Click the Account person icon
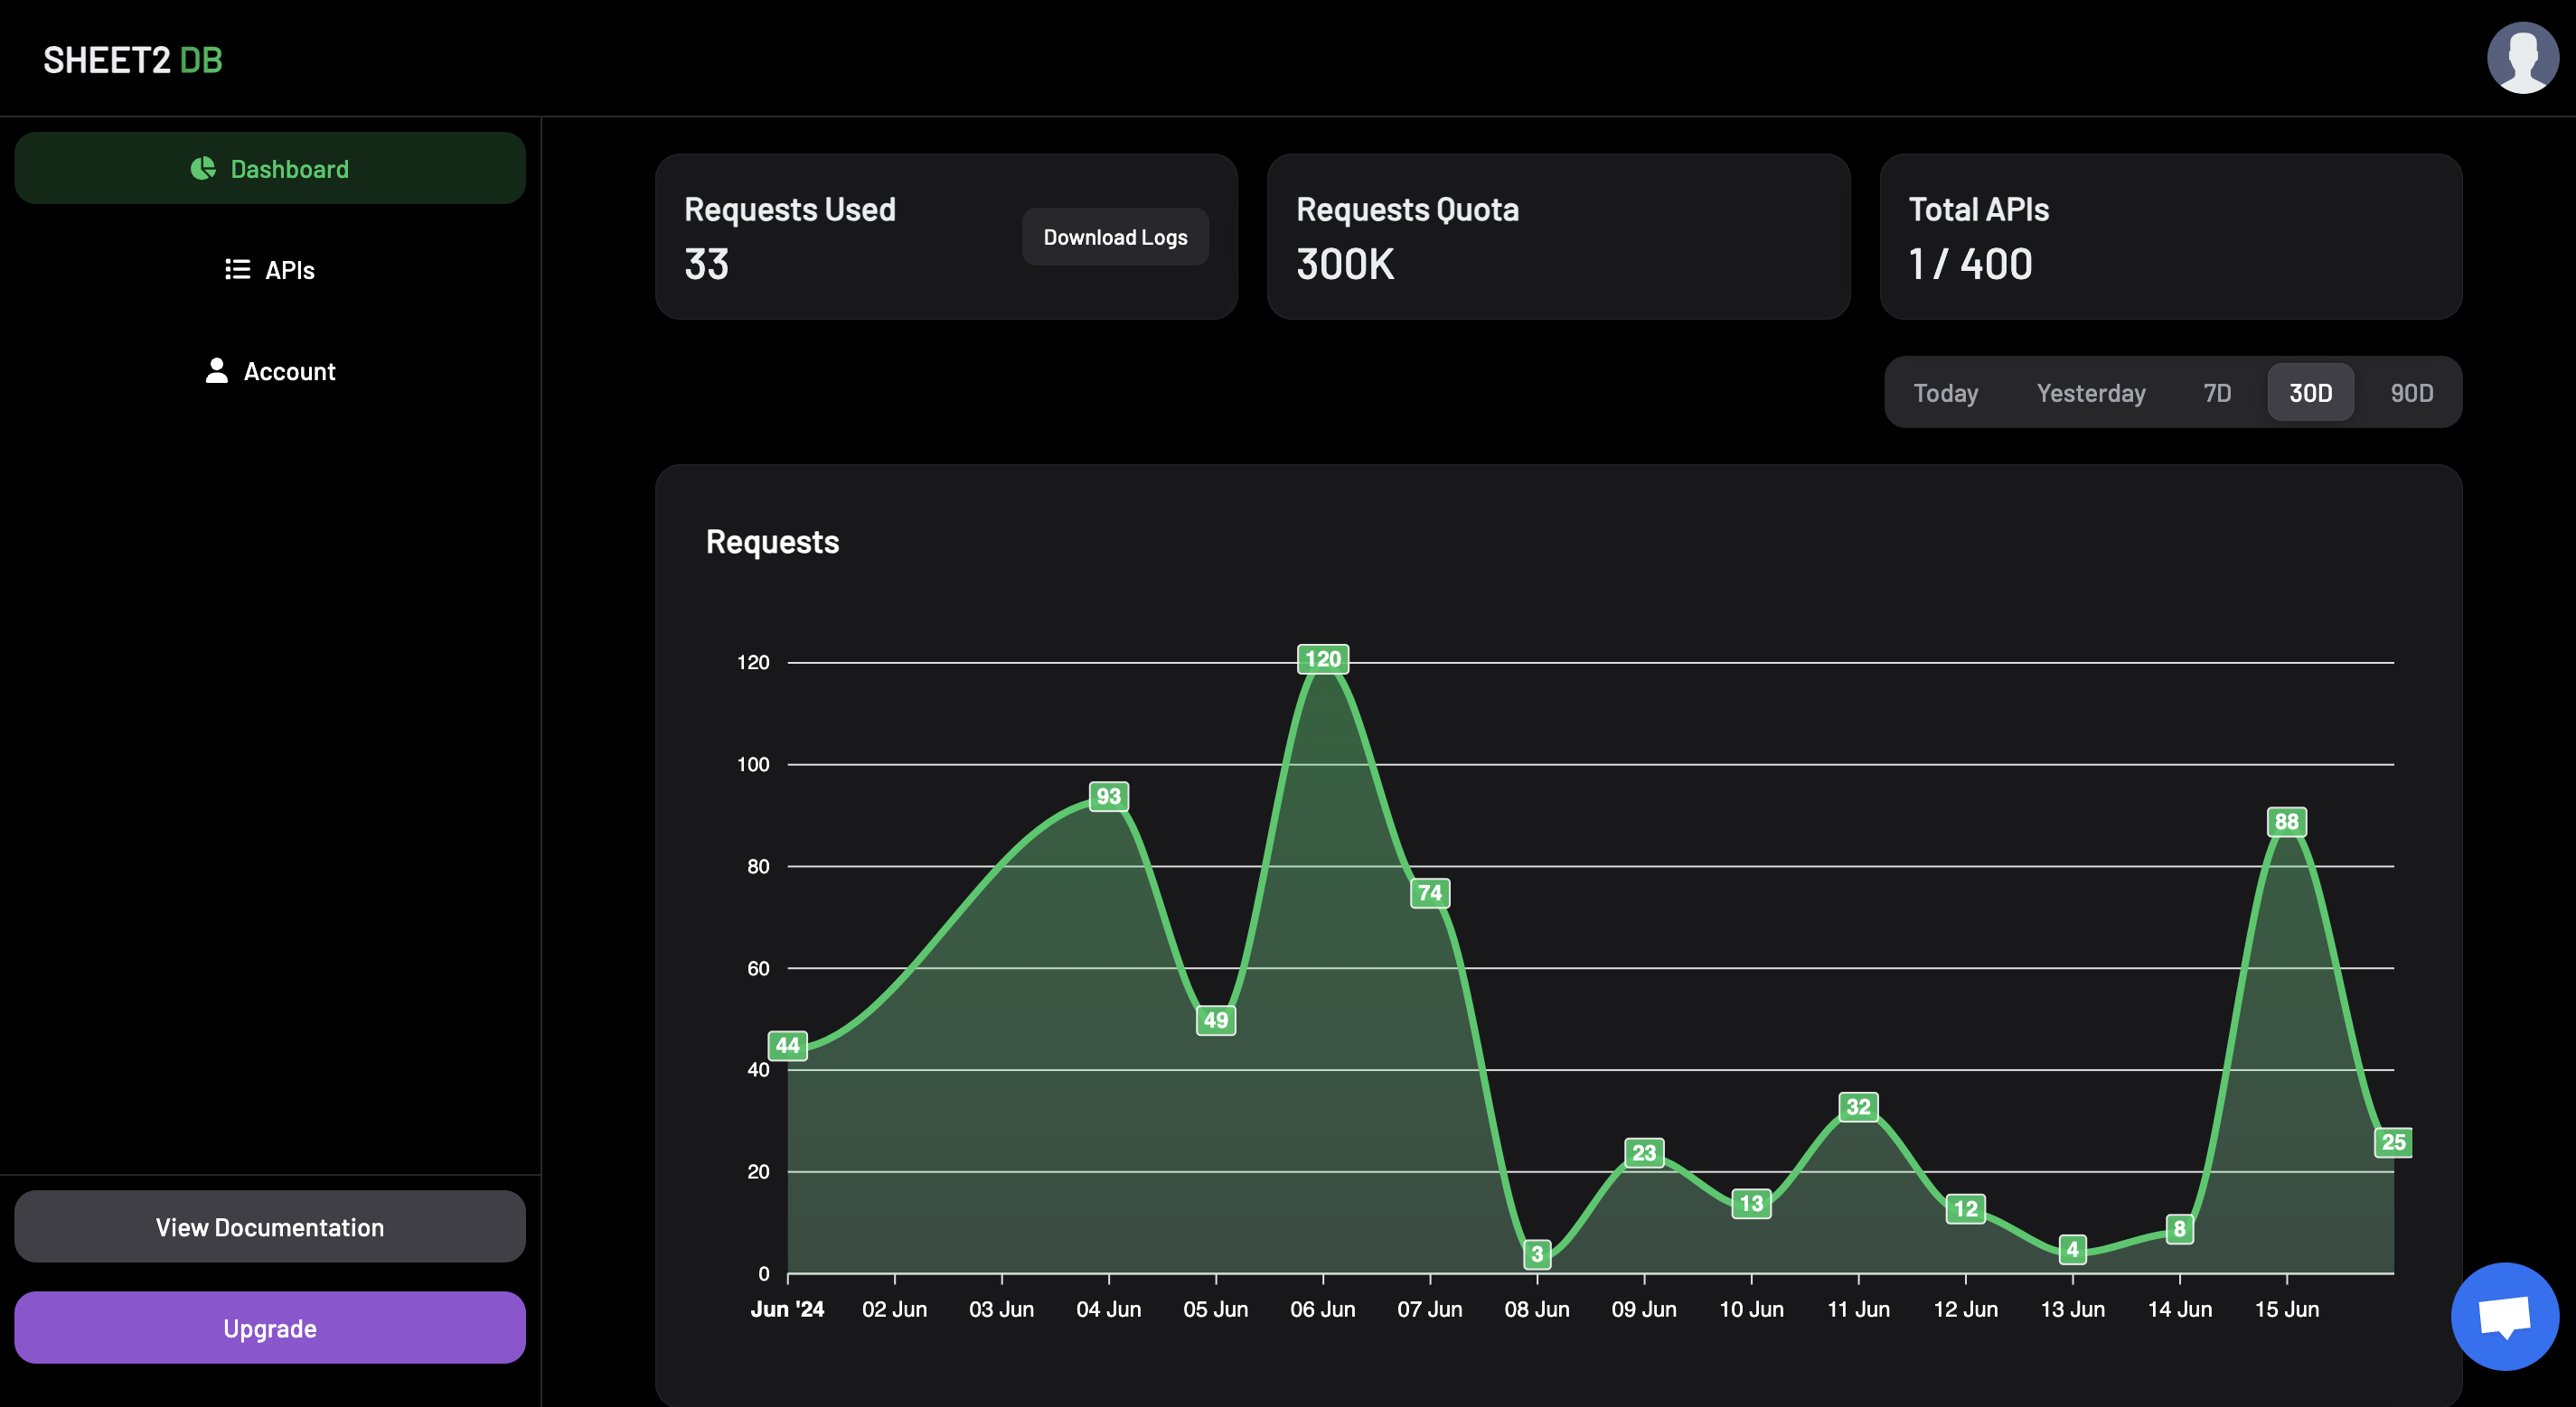The height and width of the screenshot is (1407, 2576). point(216,371)
